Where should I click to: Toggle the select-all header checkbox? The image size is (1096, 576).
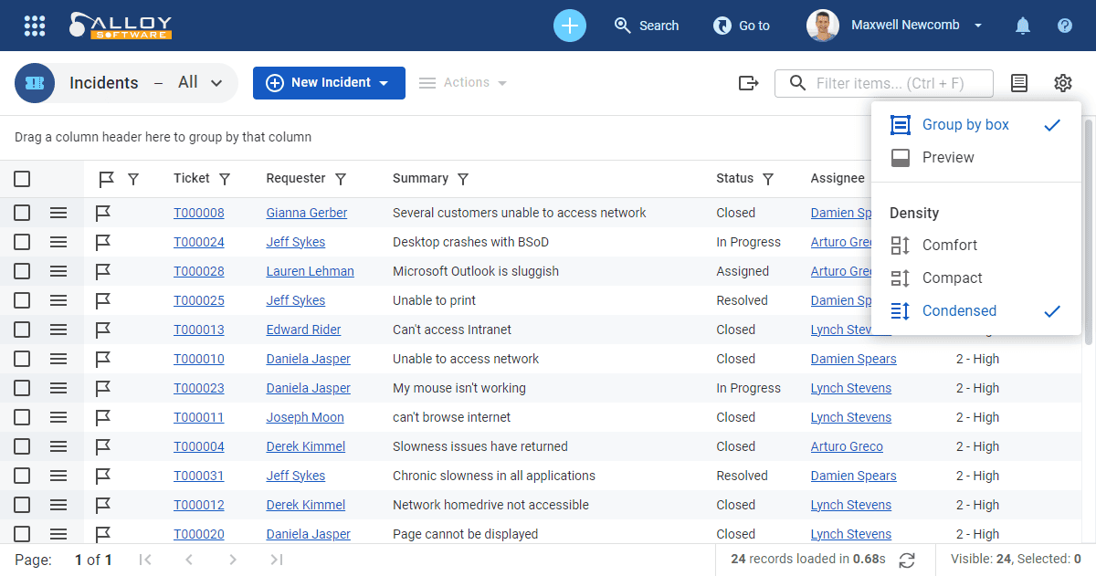(x=22, y=179)
